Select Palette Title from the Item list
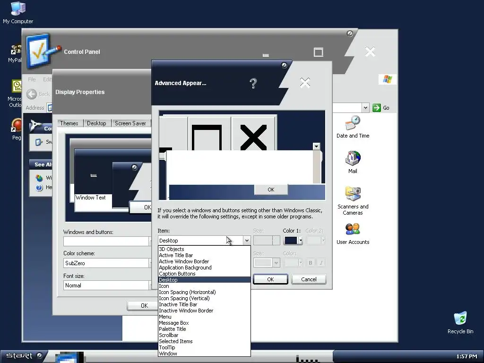This screenshot has width=484, height=363. pos(204,329)
